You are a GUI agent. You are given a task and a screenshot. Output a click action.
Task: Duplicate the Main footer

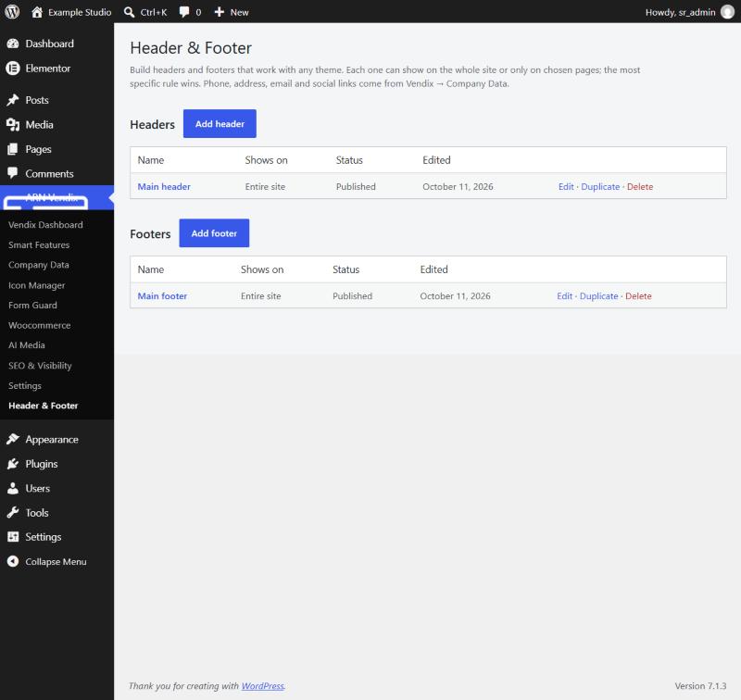598,296
